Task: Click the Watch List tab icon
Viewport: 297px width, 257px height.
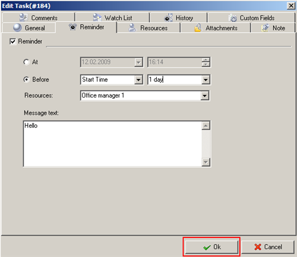Action: (x=97, y=17)
